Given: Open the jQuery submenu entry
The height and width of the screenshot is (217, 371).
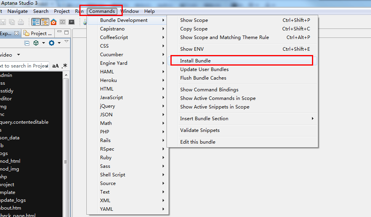Looking at the screenshot, I should coord(127,106).
